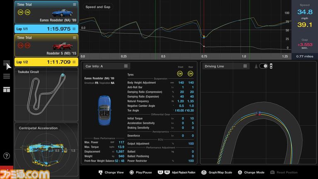The image size is (318, 179).
Task: Click rear tyre CM compound icon in Car Info
Action: [190, 74]
